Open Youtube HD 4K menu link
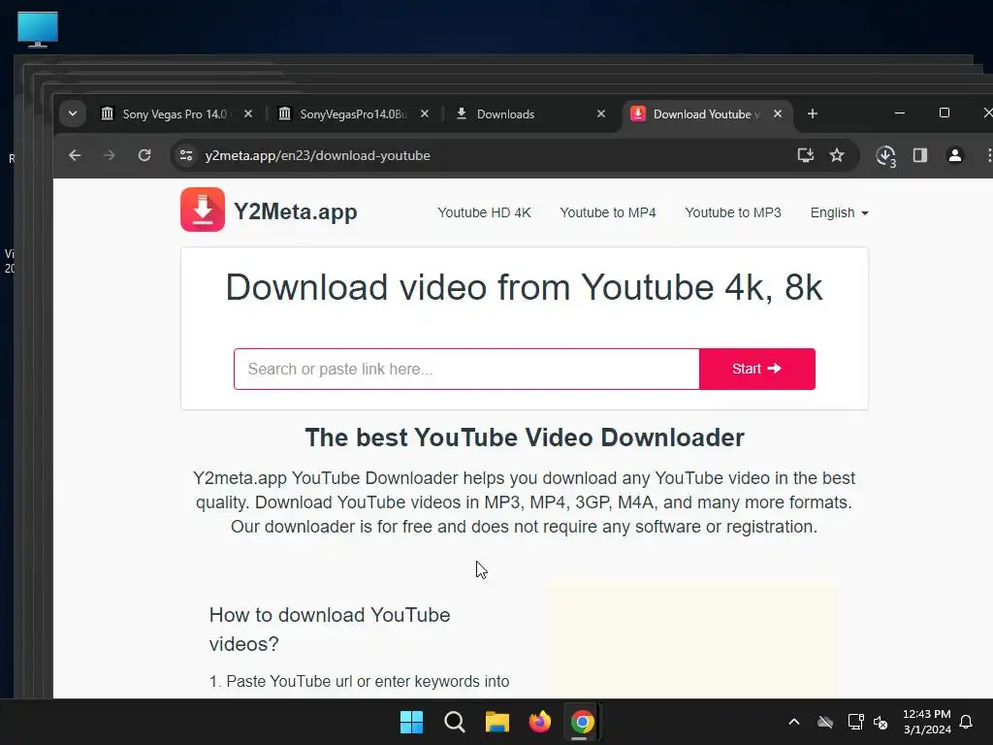Viewport: 993px width, 745px height. pos(485,212)
